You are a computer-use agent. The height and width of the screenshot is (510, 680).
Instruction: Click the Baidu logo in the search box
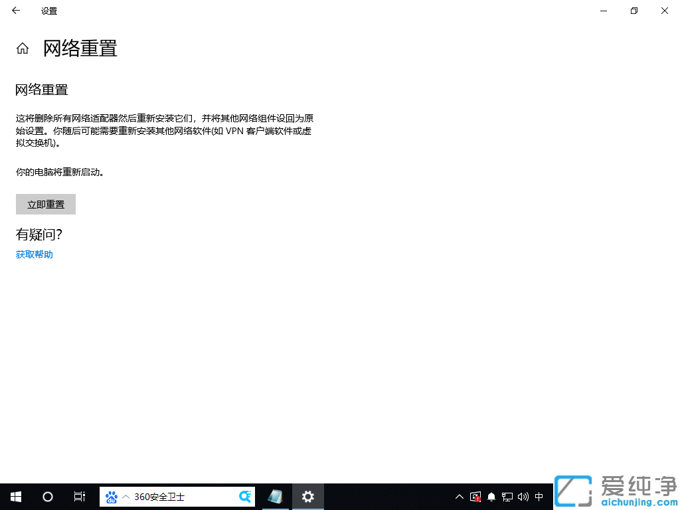pyautogui.click(x=110, y=496)
